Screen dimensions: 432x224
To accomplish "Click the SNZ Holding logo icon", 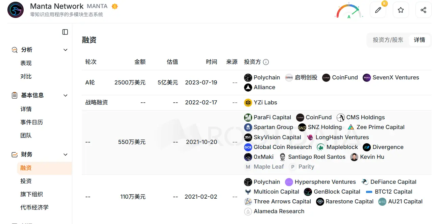I will (x=302, y=127).
